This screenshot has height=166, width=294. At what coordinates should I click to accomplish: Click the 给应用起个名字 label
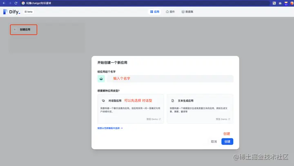coord(107,72)
